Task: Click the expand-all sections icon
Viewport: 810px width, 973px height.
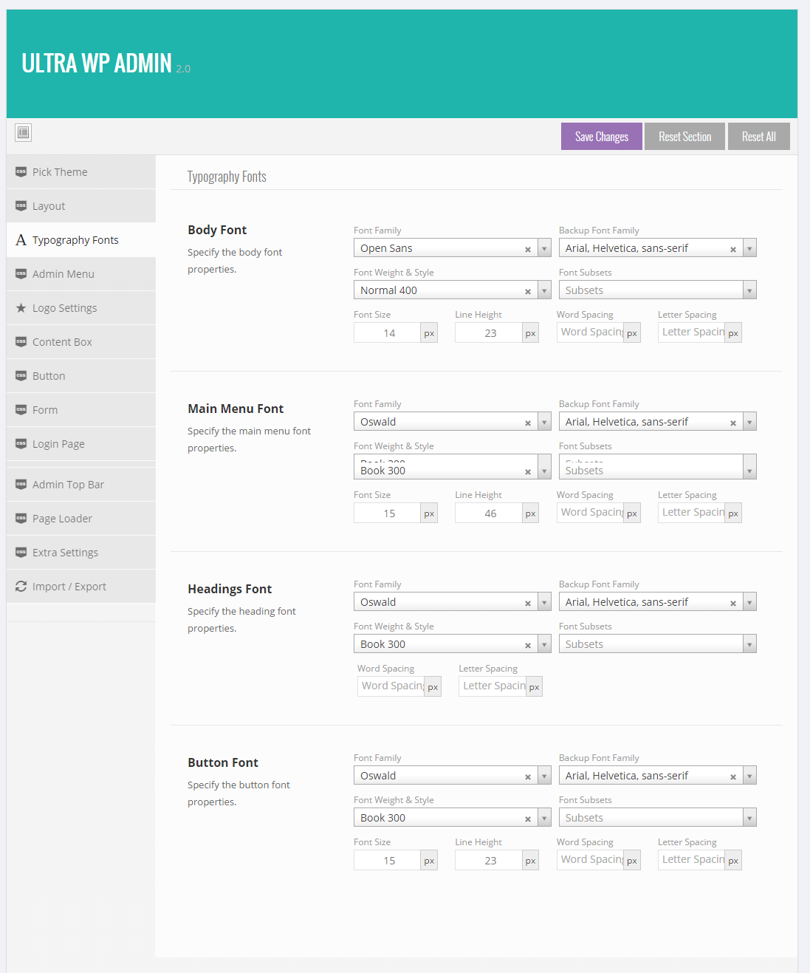Action: (24, 132)
